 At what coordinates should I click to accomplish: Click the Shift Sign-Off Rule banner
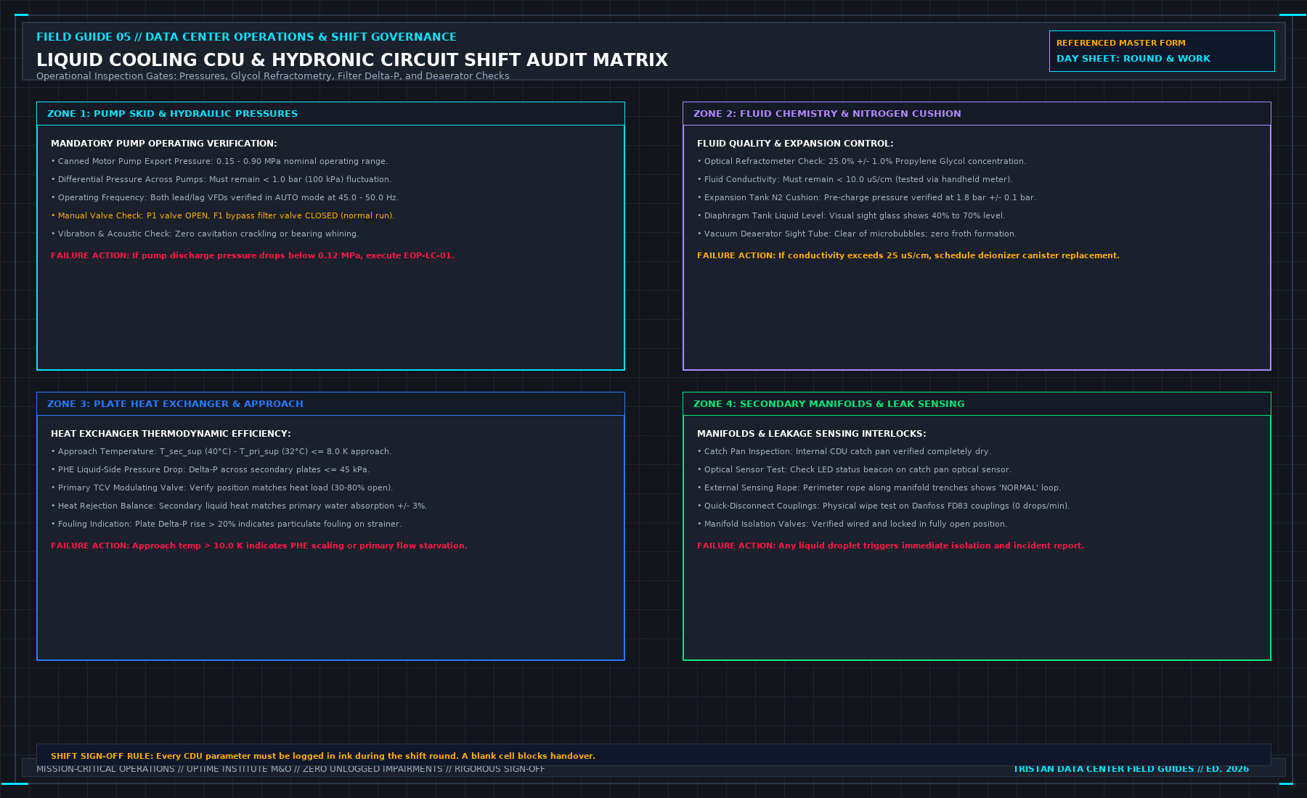[x=653, y=755]
